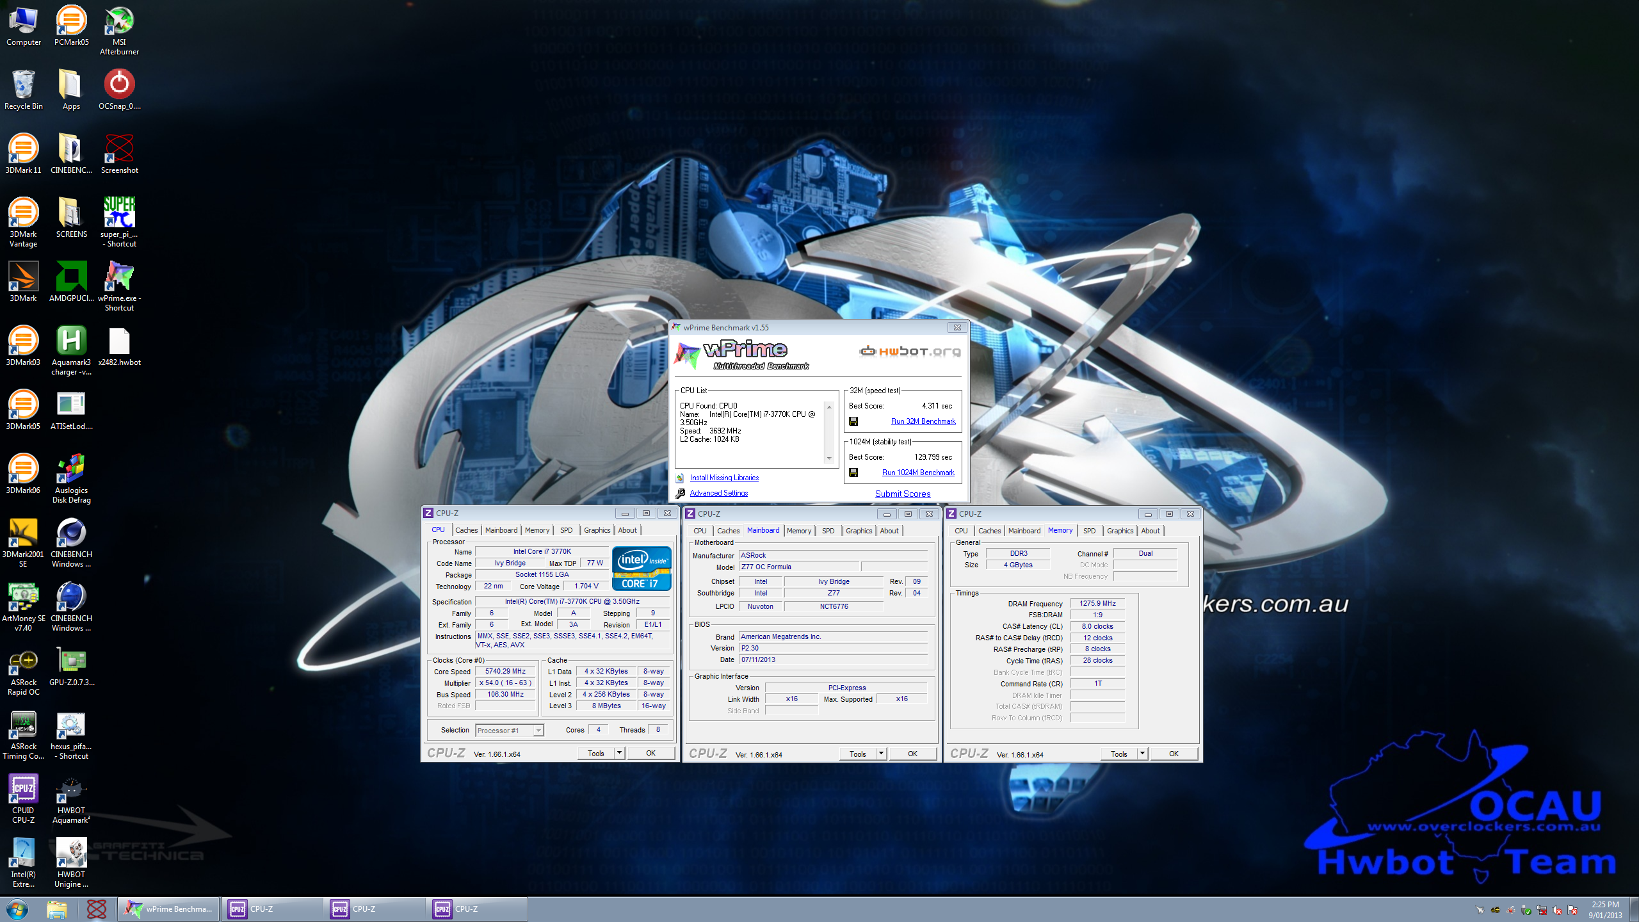Image resolution: width=1639 pixels, height=922 pixels.
Task: Select the wPrime.exe shortcut icon
Action: tap(119, 287)
